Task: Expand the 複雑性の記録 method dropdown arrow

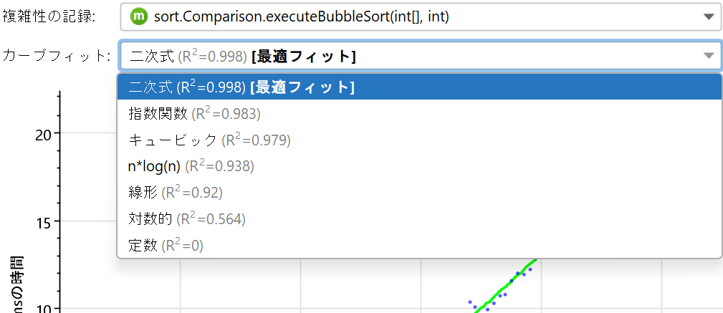Action: click(x=708, y=16)
